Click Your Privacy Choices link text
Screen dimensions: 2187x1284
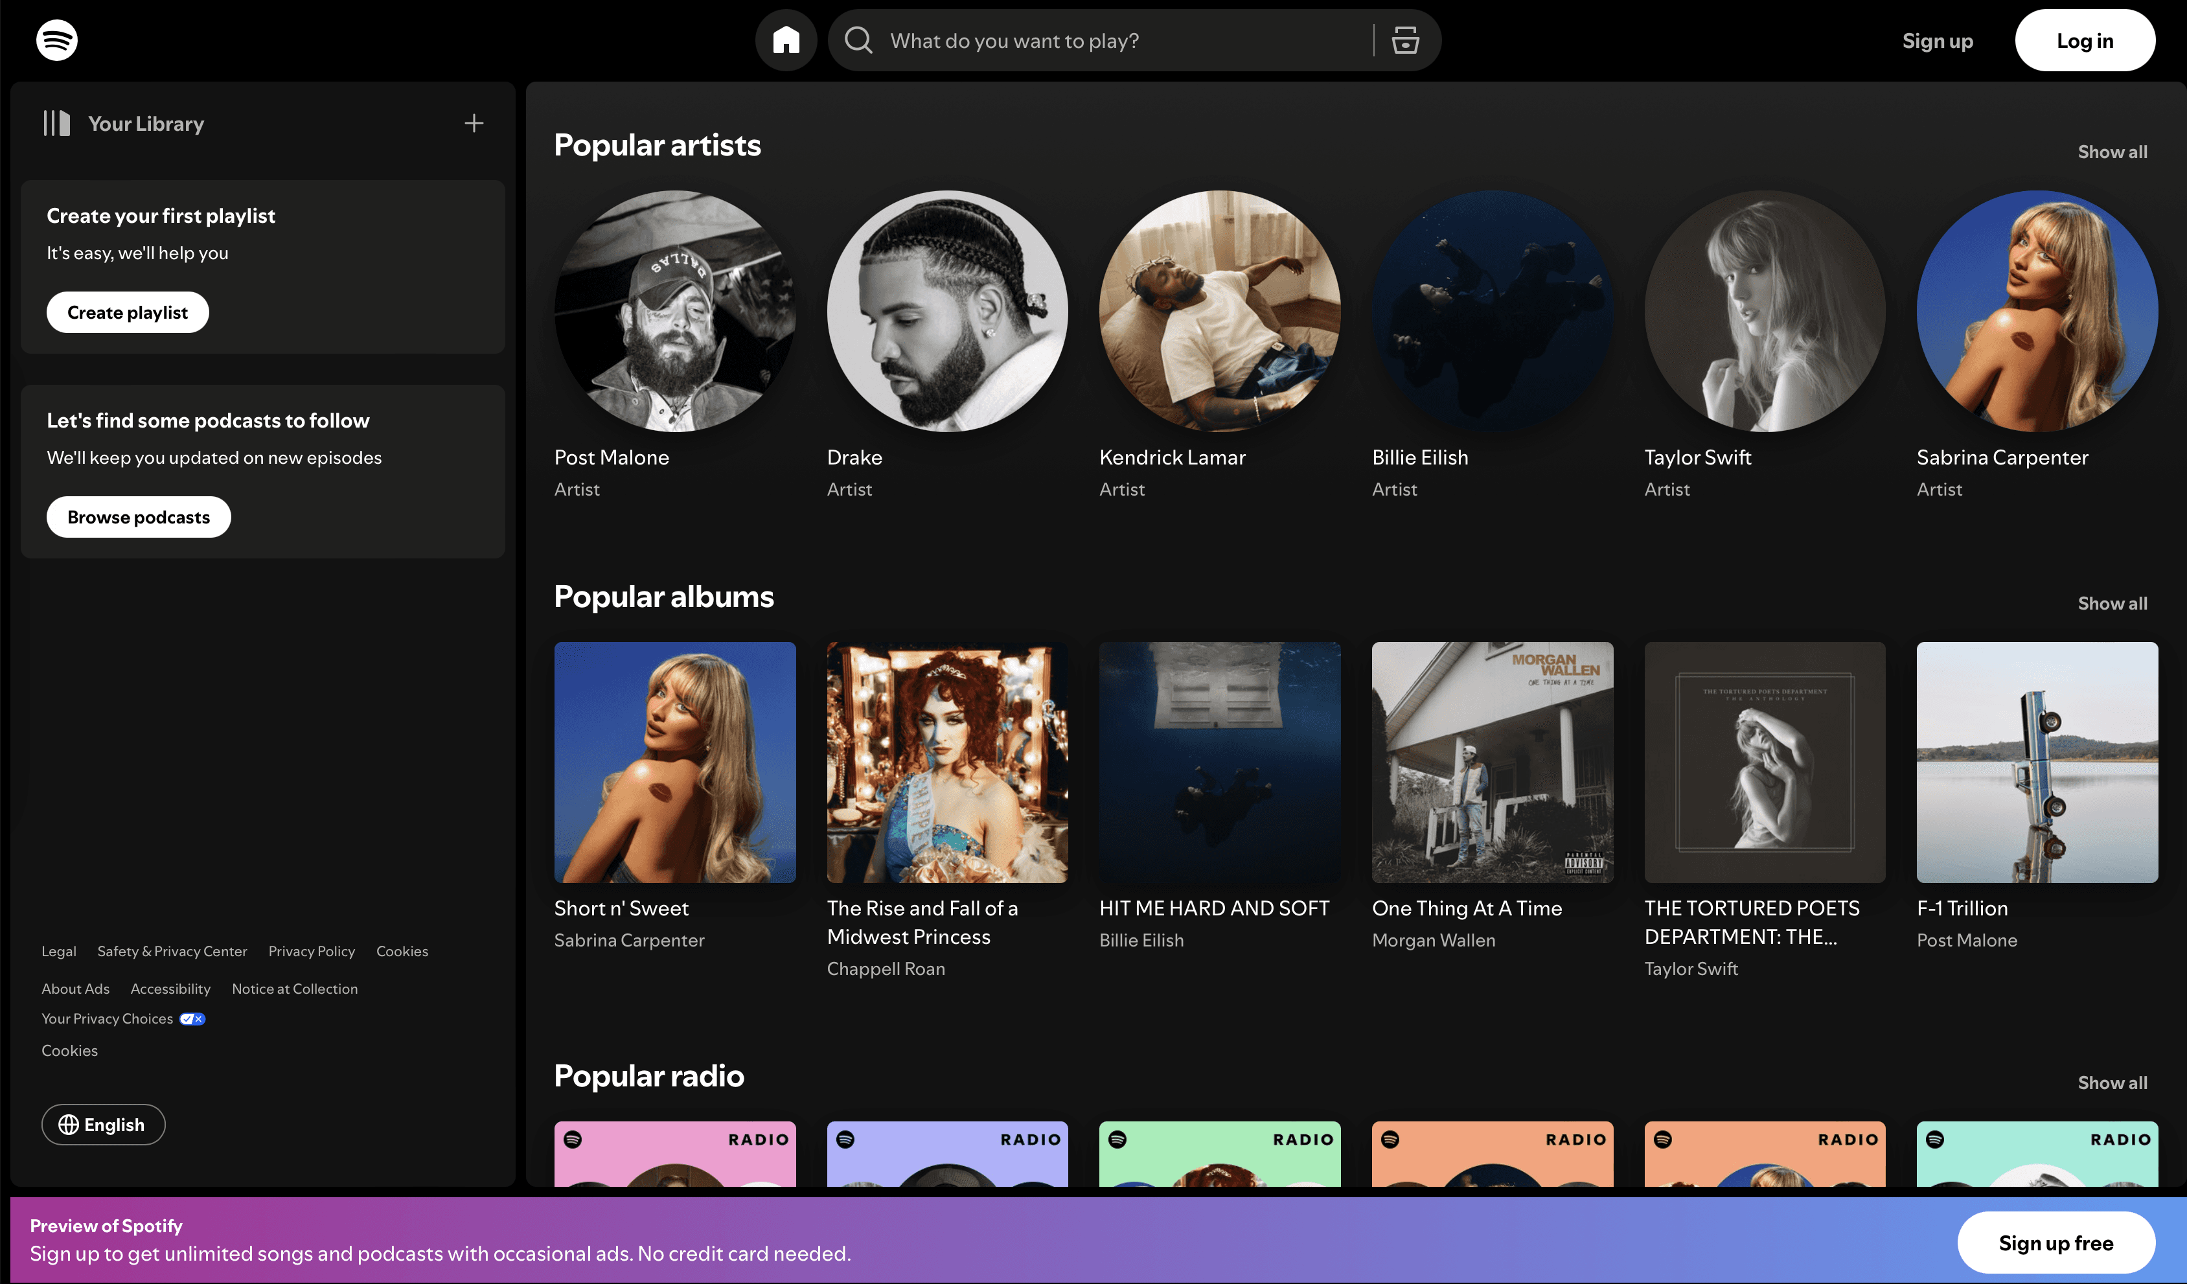[x=108, y=1019]
